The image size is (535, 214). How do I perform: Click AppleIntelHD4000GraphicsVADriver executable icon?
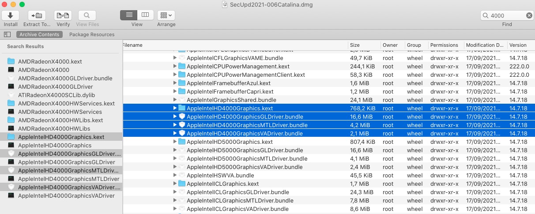tap(11, 195)
